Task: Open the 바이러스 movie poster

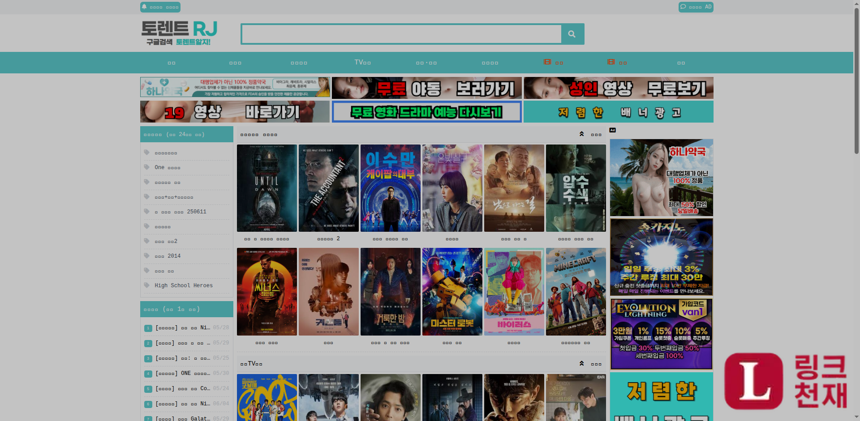Action: click(x=514, y=292)
